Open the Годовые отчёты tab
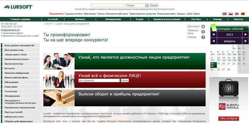Screen dimensions: 249x123 [x=74, y=14]
